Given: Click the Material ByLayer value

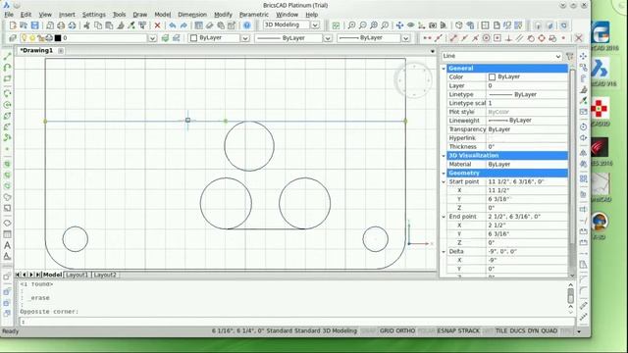Looking at the screenshot, I should click(527, 165).
